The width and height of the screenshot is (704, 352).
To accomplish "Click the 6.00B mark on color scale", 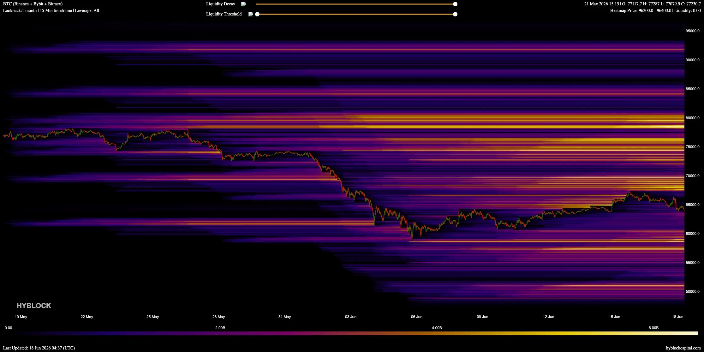I will [x=653, y=328].
